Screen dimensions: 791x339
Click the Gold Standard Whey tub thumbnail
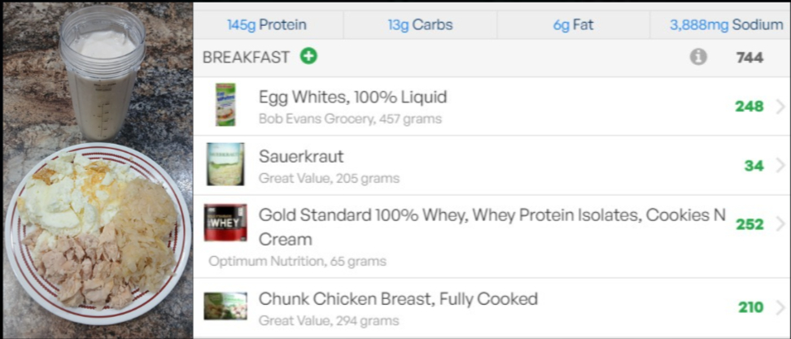225,223
